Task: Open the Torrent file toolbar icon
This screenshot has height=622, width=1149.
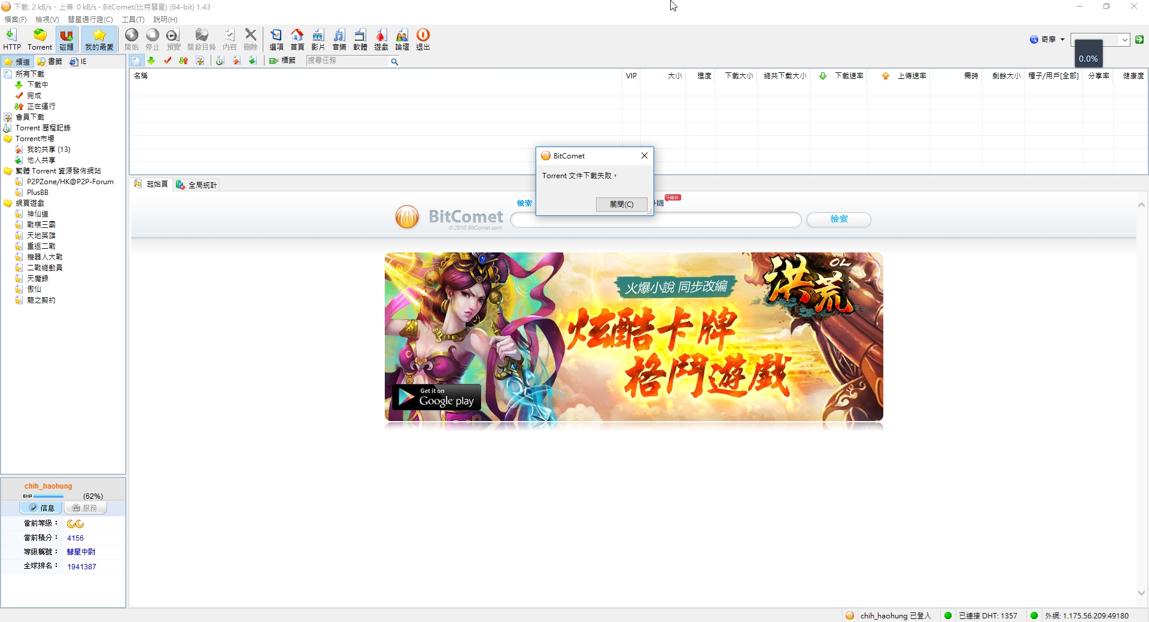Action: click(39, 39)
